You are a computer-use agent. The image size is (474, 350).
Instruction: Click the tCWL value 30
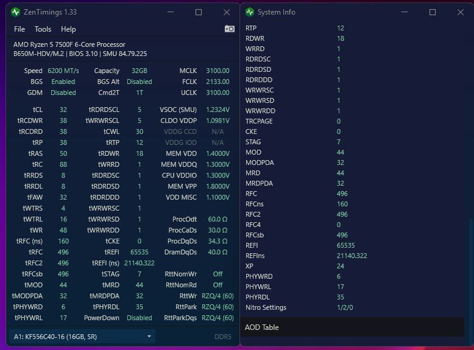140,131
